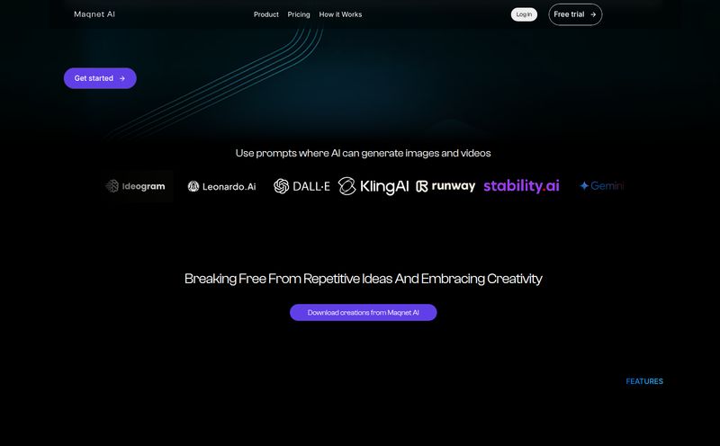Screen dimensions: 720x446
Task: Click Download creations from Maqnet AI button
Action: tap(364, 313)
